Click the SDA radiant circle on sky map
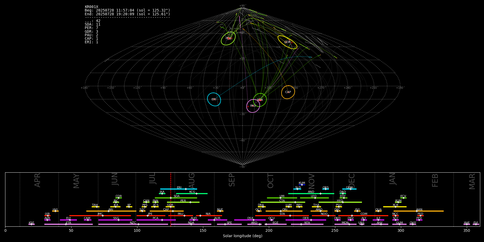Image resolution: width=484 pixels, height=242 pixels. click(x=260, y=100)
